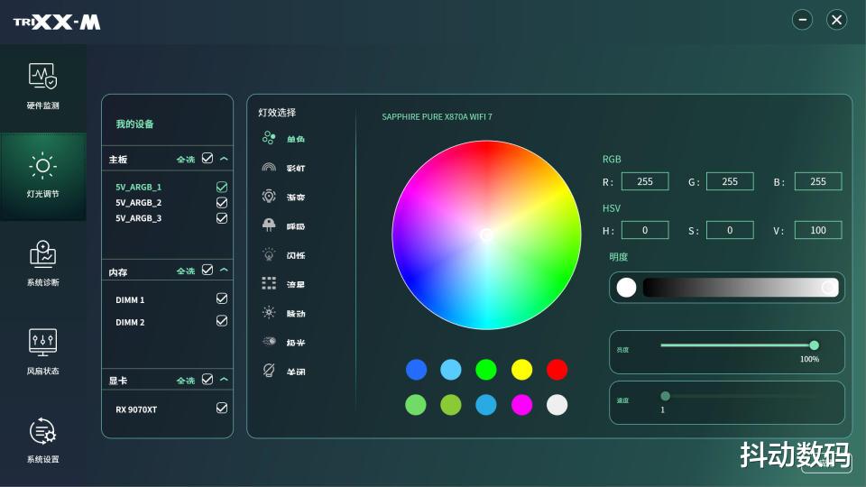Pick the olive-green preset swatch

point(451,405)
